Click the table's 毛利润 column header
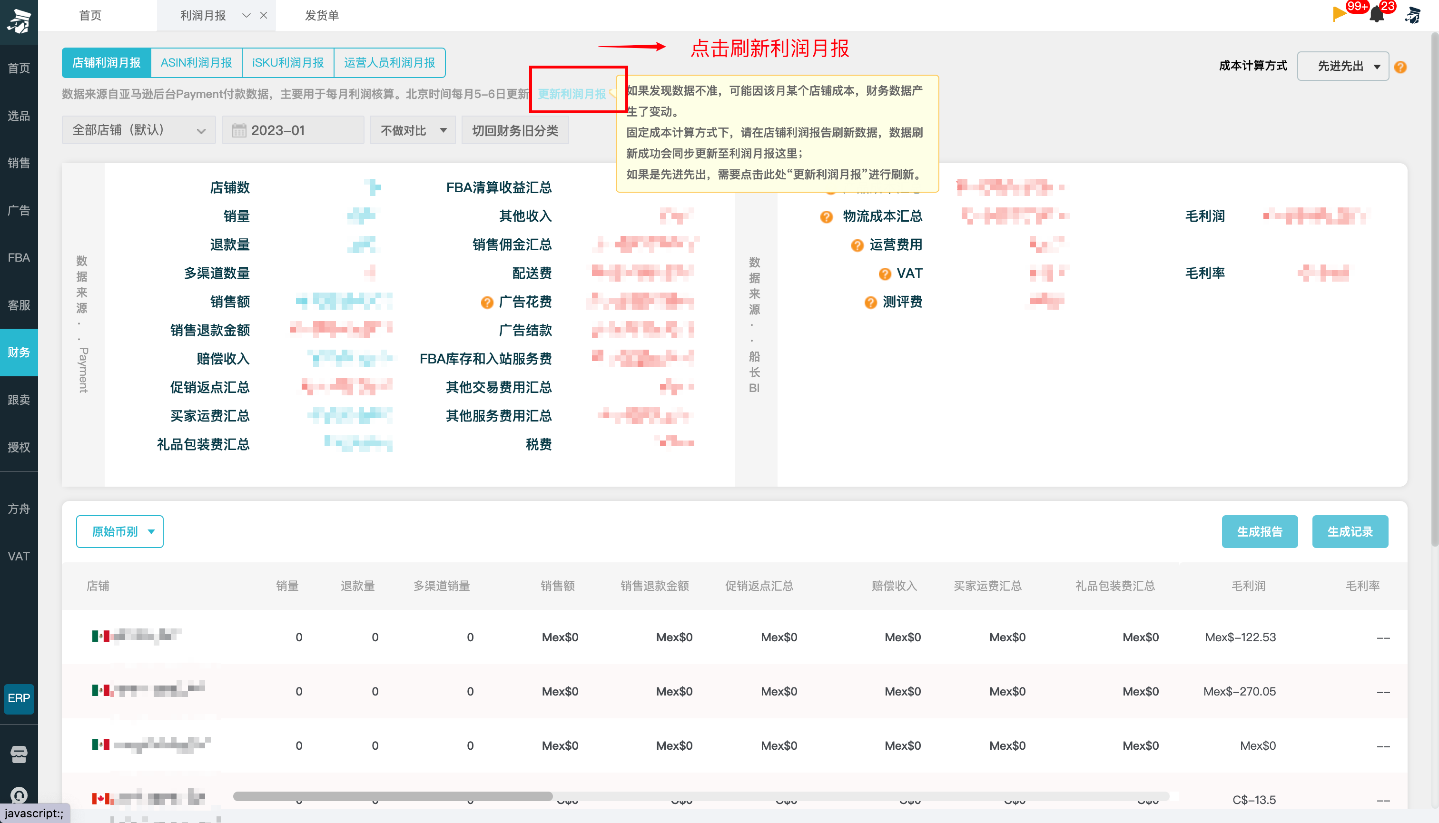Viewport: 1439px width, 823px height. (x=1249, y=586)
